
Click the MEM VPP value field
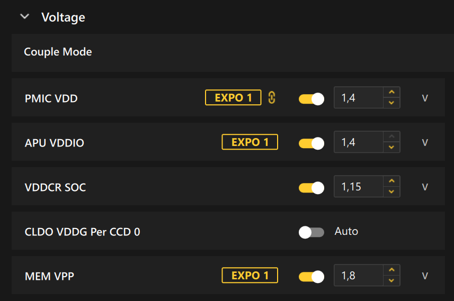(358, 276)
